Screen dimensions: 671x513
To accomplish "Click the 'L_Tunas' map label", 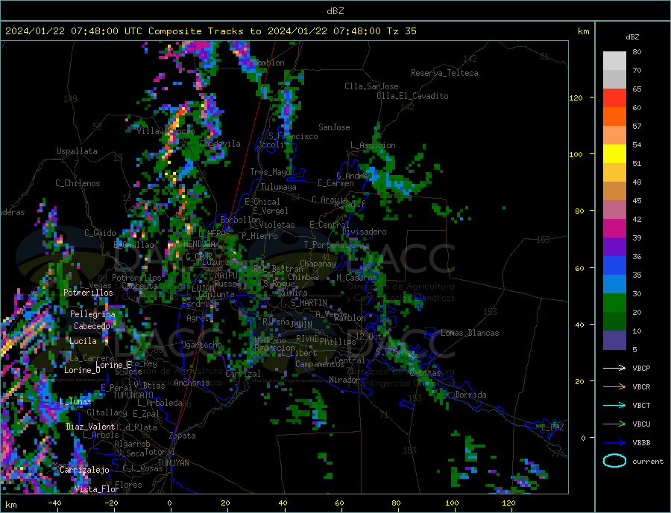I will click(75, 401).
